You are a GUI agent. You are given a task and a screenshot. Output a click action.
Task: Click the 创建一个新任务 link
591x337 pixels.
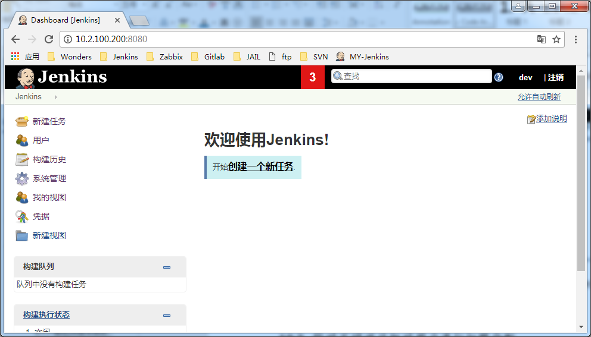pyautogui.click(x=261, y=166)
